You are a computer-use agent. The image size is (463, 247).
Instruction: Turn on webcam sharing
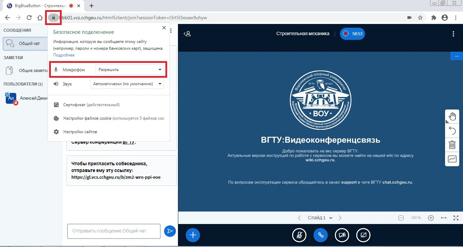(342, 235)
